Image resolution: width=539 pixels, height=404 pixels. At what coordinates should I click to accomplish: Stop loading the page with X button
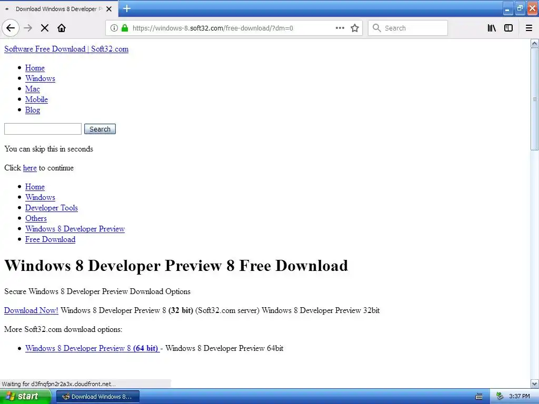click(45, 28)
